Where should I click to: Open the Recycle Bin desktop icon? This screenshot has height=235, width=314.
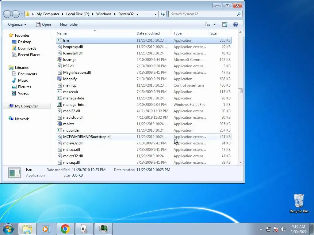299,203
